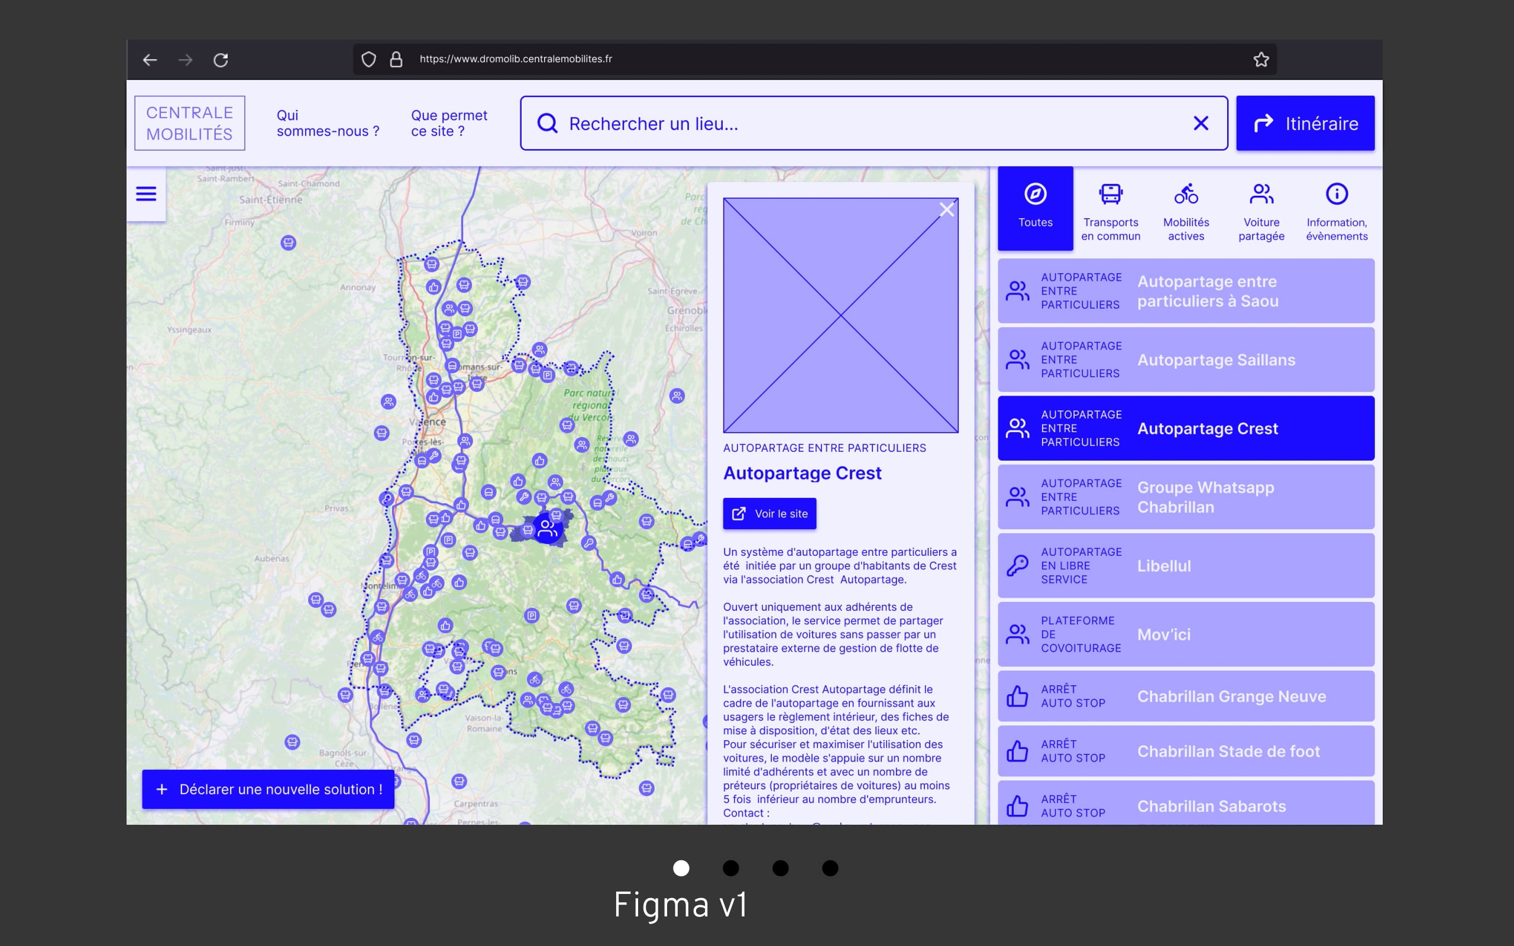The image size is (1514, 946).
Task: Show the Voiture partagée category
Action: pyautogui.click(x=1261, y=209)
